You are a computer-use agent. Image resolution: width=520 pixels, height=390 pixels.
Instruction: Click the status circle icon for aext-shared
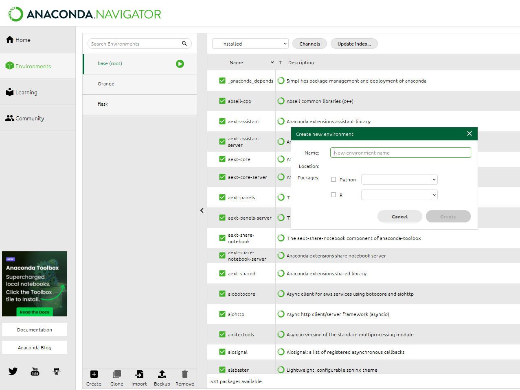tap(281, 273)
